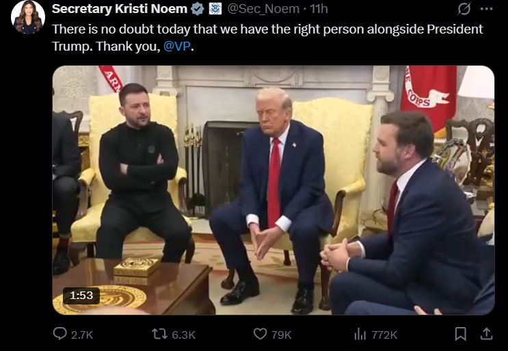This screenshot has height=351, width=508.
Task: Open Secretary Kristi Noem's profile avatar
Action: pos(28,17)
